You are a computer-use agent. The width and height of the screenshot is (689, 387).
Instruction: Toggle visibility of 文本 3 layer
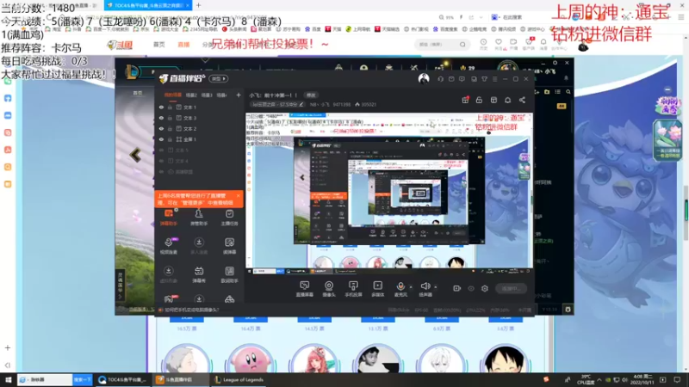pos(161,118)
